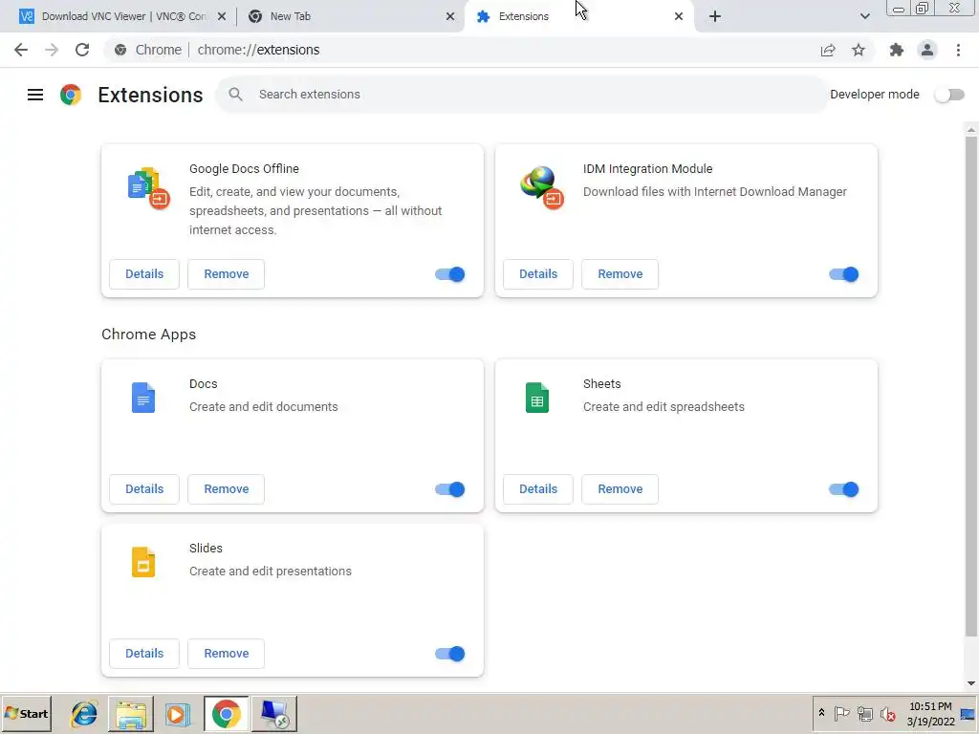Image resolution: width=979 pixels, height=734 pixels.
Task: Click the network icon in system tray
Action: pos(864,714)
